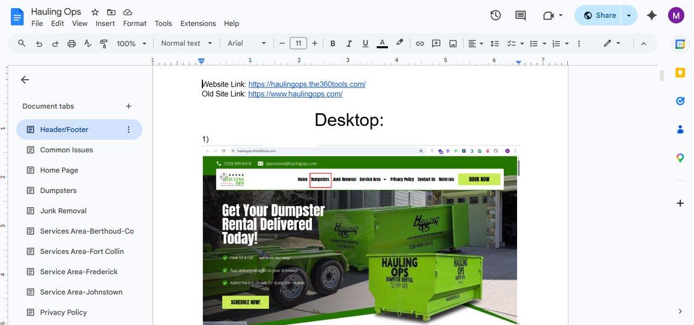The height and width of the screenshot is (325, 694).
Task: Open the zoom level dropdown
Action: tap(131, 43)
